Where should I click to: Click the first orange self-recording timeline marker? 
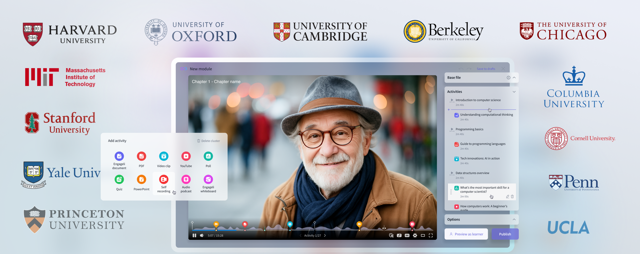(216, 224)
